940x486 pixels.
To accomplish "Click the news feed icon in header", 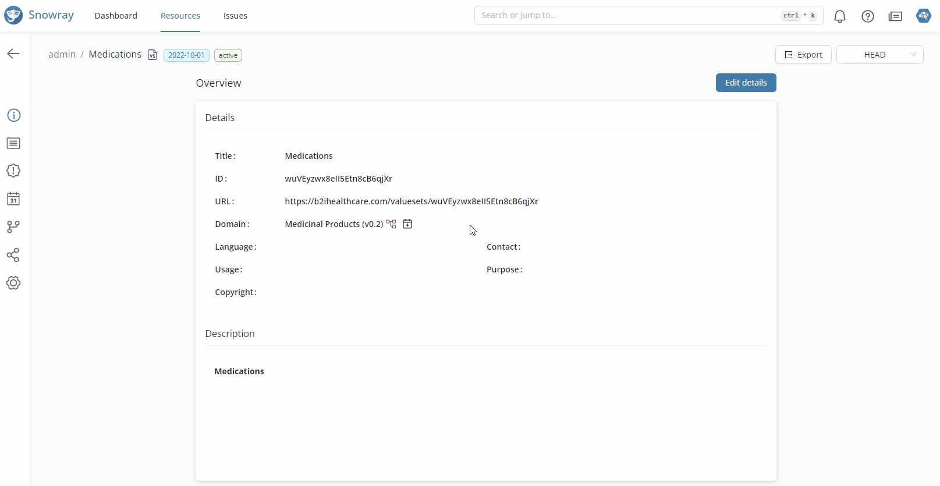I will pyautogui.click(x=895, y=16).
